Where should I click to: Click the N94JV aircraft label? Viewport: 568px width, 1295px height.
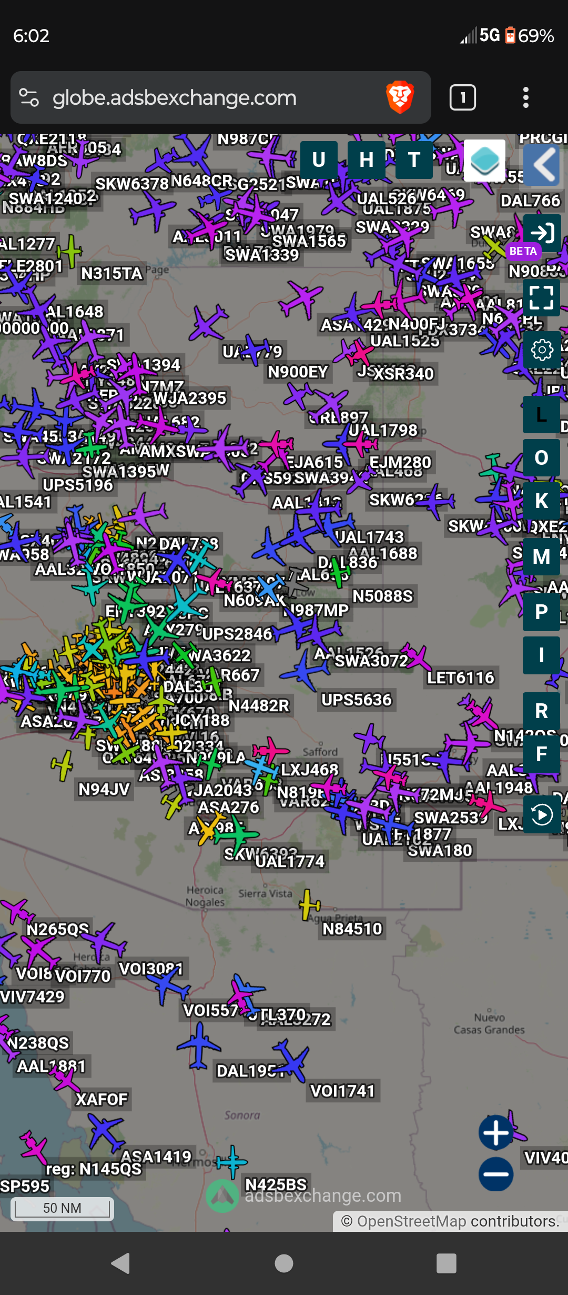pyautogui.click(x=104, y=790)
